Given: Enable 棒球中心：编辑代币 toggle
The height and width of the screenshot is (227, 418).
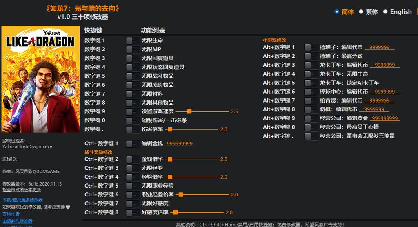Looking at the screenshot, I should pos(311,92).
